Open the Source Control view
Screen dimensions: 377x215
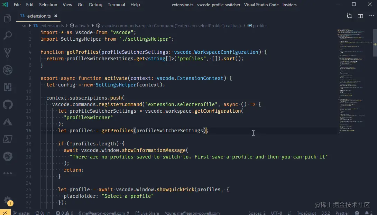[8, 53]
